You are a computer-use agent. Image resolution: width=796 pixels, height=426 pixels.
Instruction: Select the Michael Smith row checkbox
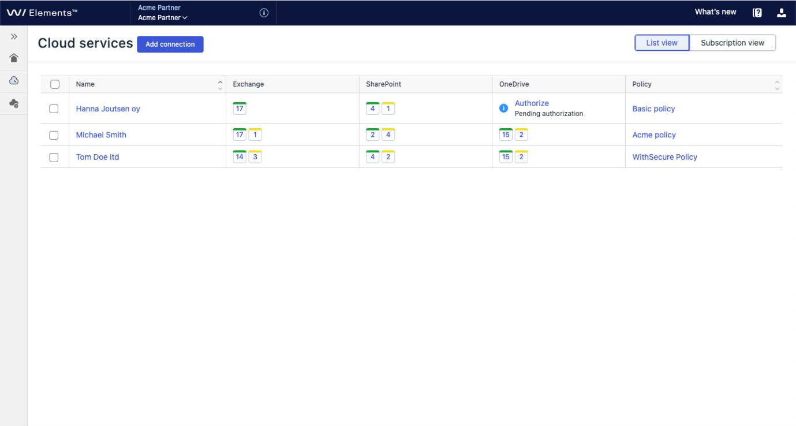tap(54, 135)
